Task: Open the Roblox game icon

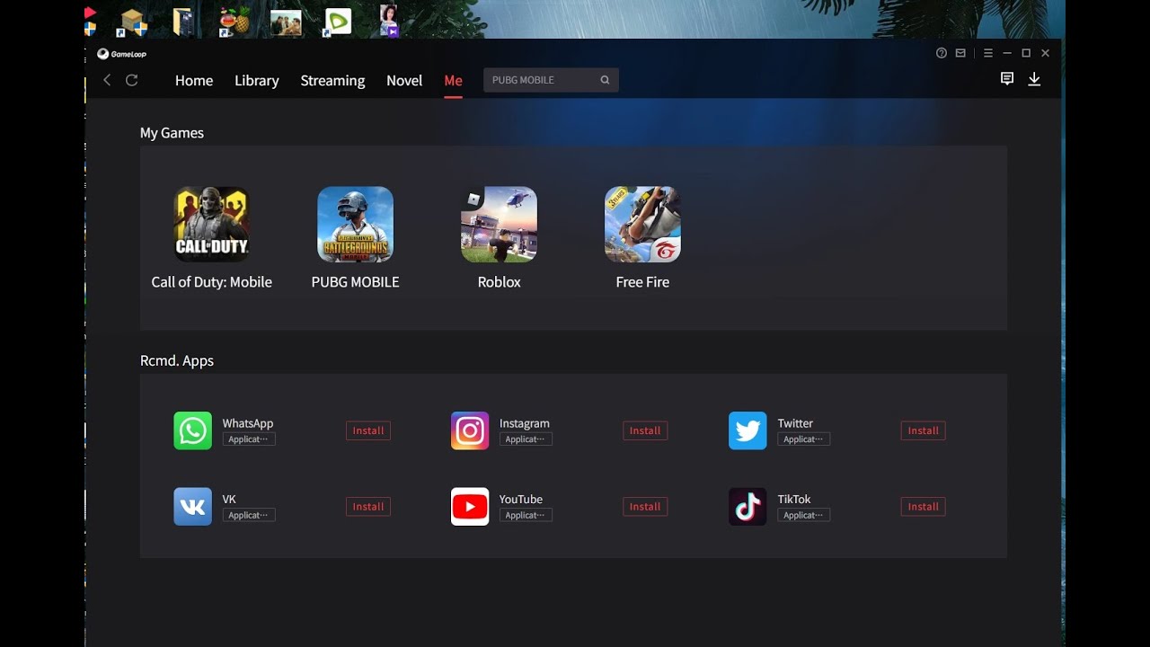Action: [x=499, y=225]
